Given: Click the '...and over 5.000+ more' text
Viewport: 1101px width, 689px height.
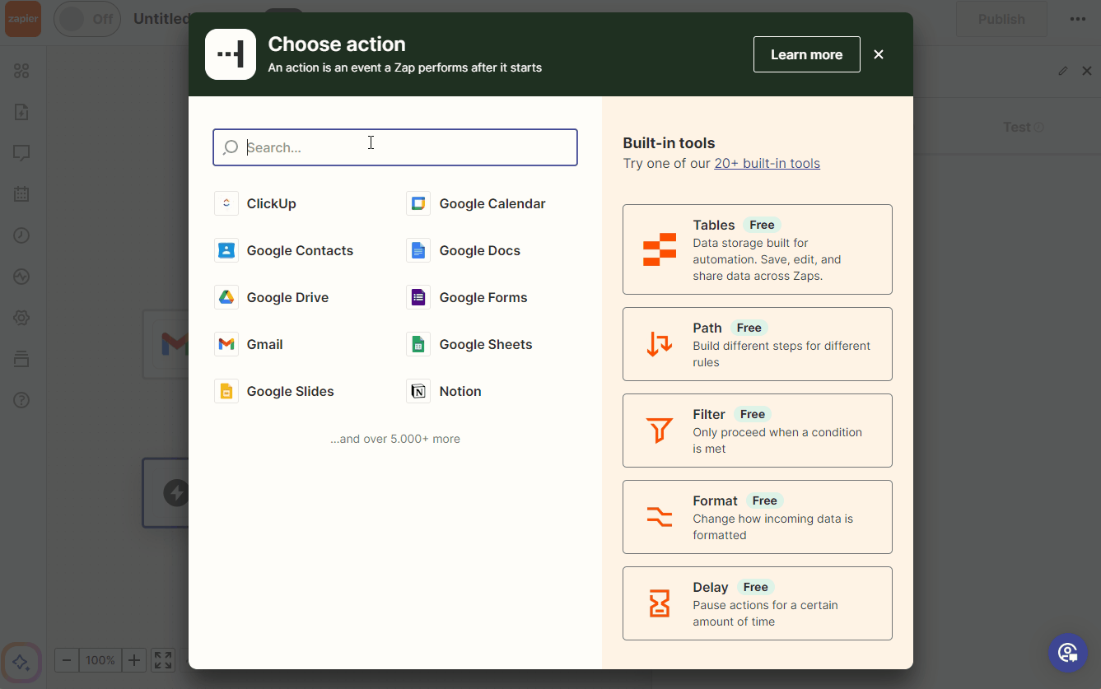Looking at the screenshot, I should [395, 439].
